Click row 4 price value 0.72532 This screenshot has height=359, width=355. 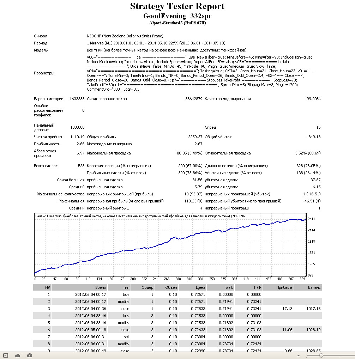click(198, 316)
